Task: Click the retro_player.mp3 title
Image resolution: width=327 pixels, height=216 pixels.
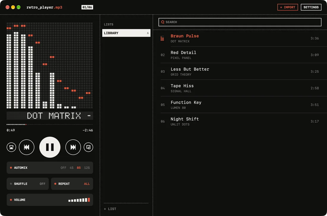Action: [x=44, y=7]
